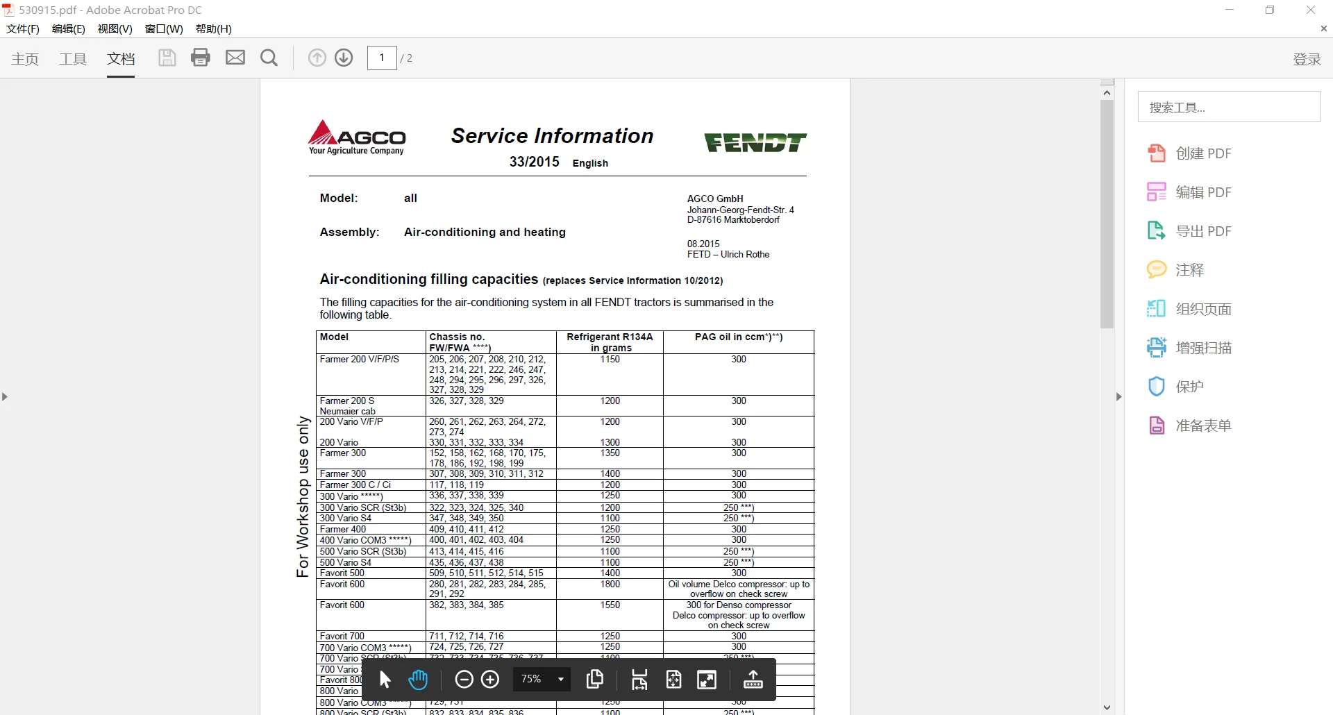Click the 登录 sign-in link

[1307, 59]
